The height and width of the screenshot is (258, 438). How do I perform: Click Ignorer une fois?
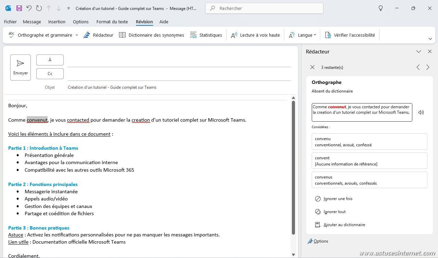(x=334, y=199)
